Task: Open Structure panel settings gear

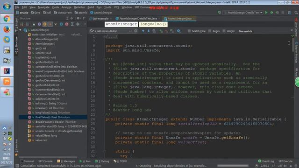Action: (x=78, y=18)
